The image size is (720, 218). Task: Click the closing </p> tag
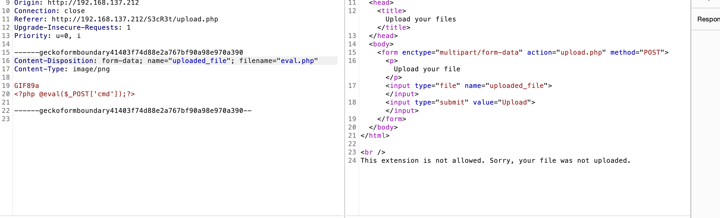tap(394, 78)
